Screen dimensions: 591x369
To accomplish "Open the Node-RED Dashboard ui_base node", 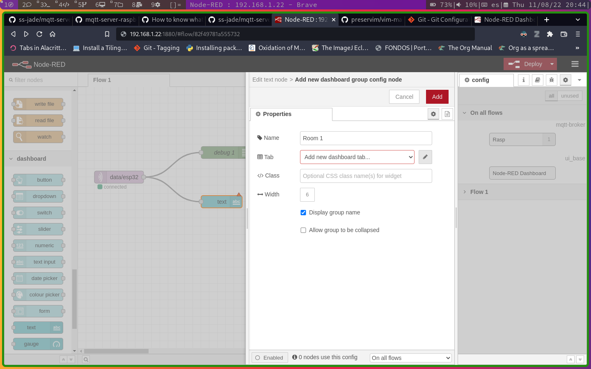I will click(522, 173).
